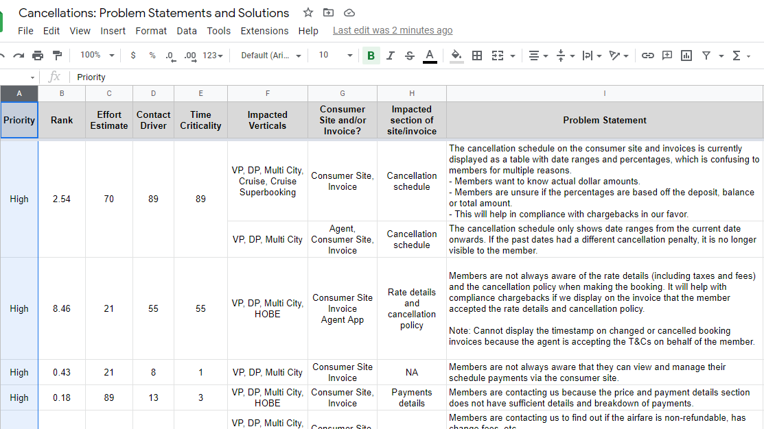Select the Problem Statement header cell
The width and height of the screenshot is (764, 429).
pos(605,120)
